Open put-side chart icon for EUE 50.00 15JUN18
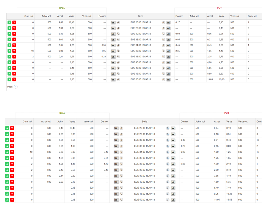This screenshot has width=262, height=205. tap(173, 200)
